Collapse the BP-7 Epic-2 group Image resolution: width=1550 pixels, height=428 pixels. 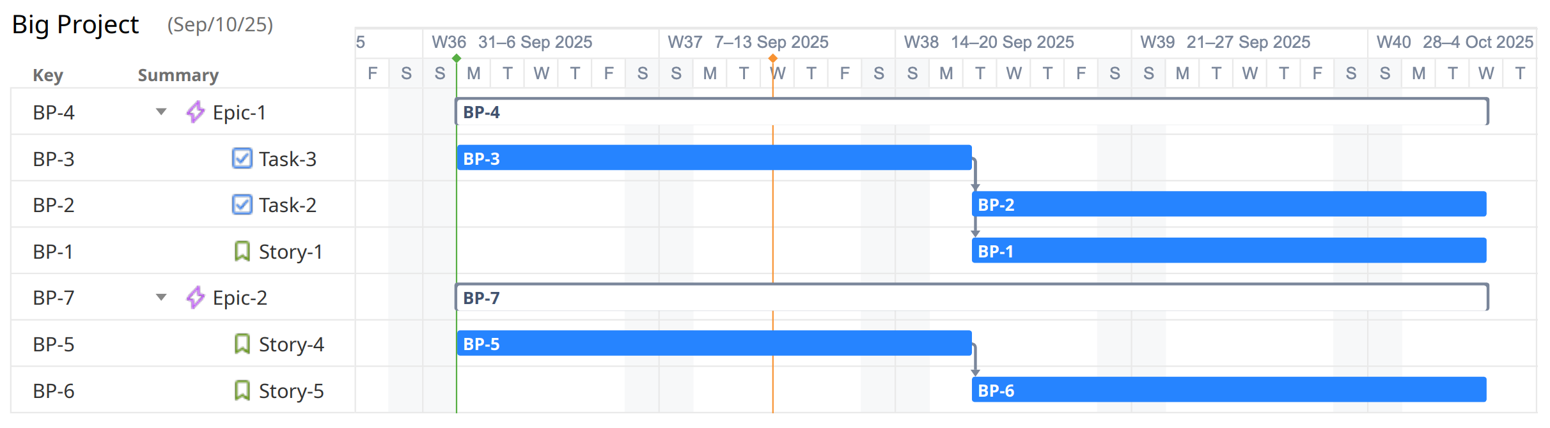pos(162,297)
